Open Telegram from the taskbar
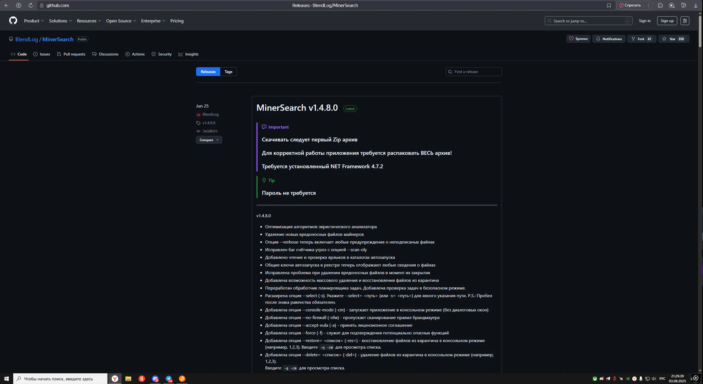Screen dimensions: 703x384 coord(169,379)
